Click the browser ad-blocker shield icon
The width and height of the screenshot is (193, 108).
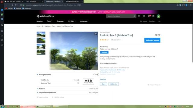[180, 5]
